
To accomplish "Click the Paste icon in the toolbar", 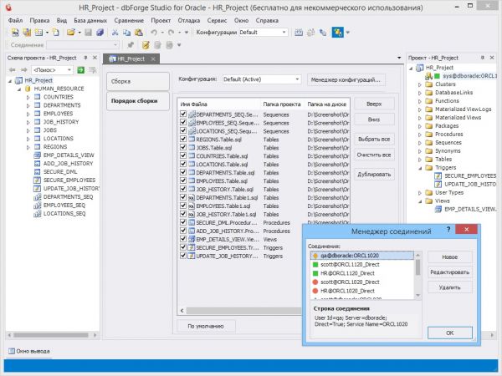I will [x=137, y=32].
